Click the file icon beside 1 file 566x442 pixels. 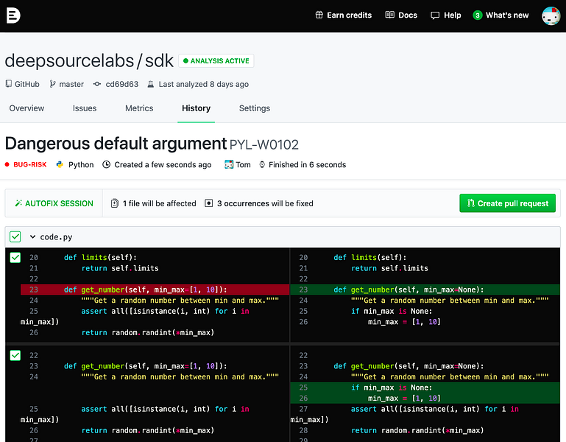(115, 203)
